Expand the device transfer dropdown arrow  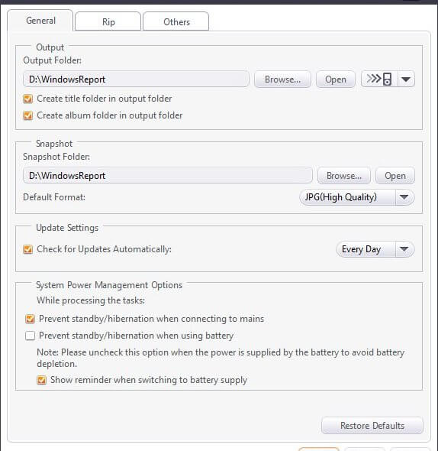[406, 79]
